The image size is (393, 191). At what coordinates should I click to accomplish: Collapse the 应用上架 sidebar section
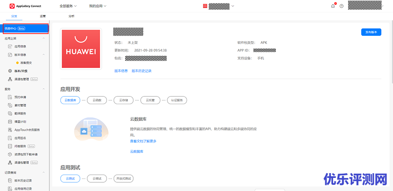(45, 38)
